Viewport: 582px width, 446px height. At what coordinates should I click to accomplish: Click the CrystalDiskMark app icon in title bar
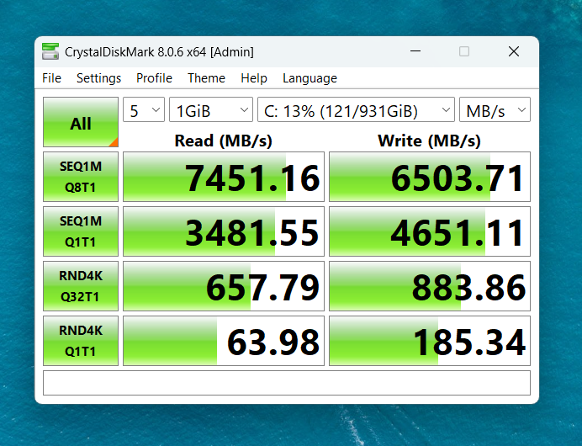click(50, 51)
